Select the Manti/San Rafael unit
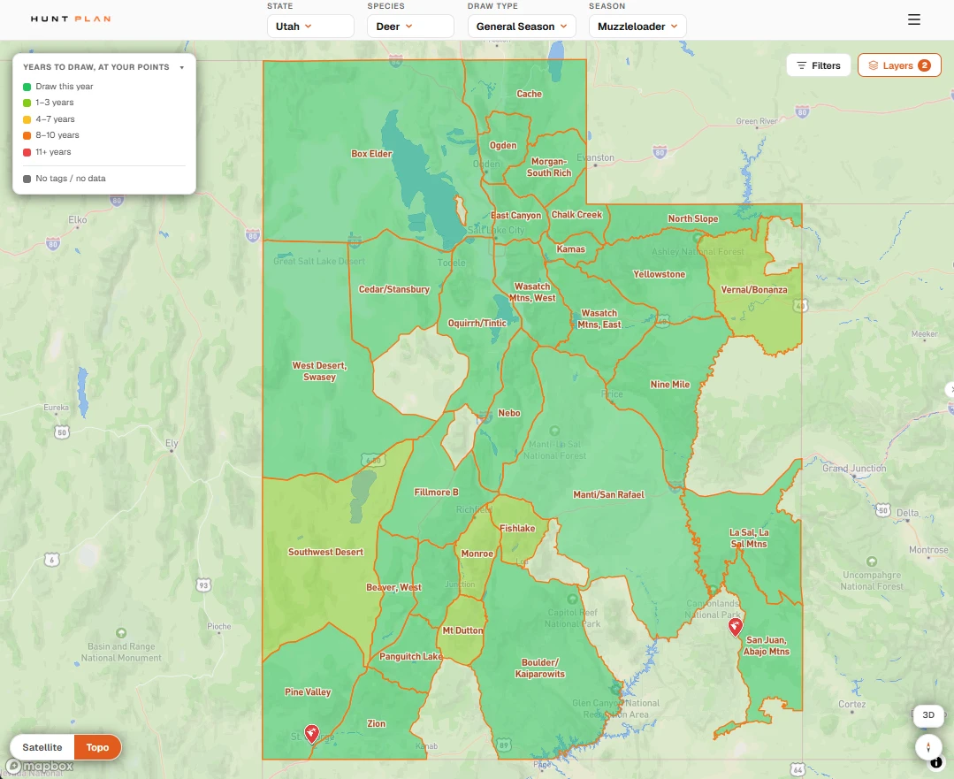 pyautogui.click(x=608, y=495)
